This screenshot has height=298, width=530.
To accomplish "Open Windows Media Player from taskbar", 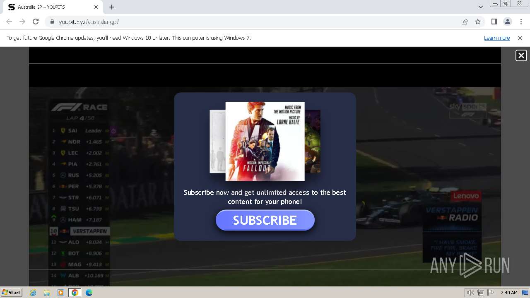I will (x=61, y=293).
